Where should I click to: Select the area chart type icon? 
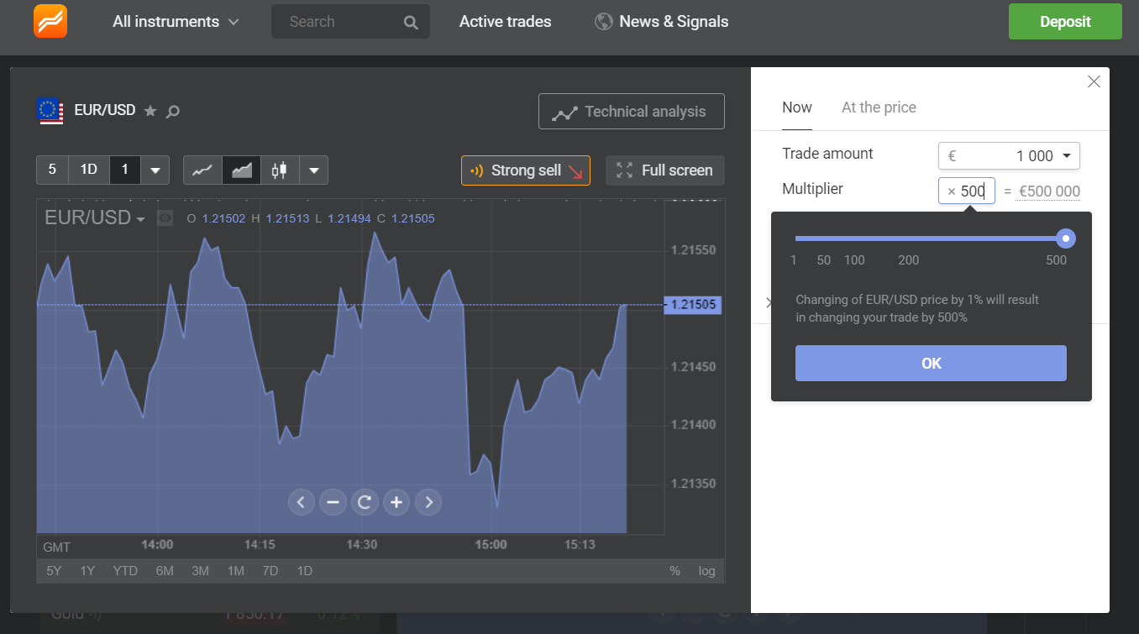241,170
